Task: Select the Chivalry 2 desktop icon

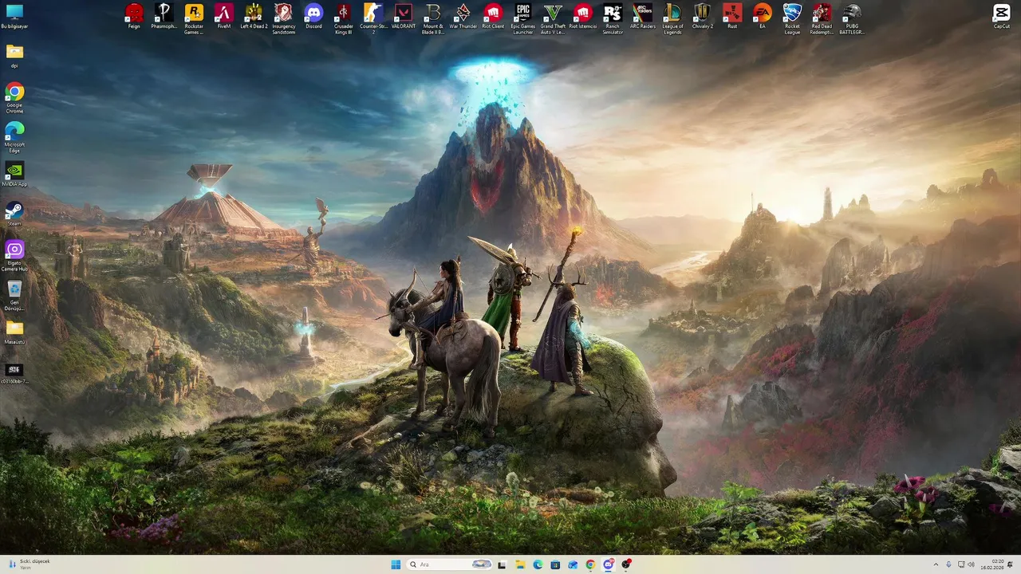Action: pyautogui.click(x=703, y=17)
